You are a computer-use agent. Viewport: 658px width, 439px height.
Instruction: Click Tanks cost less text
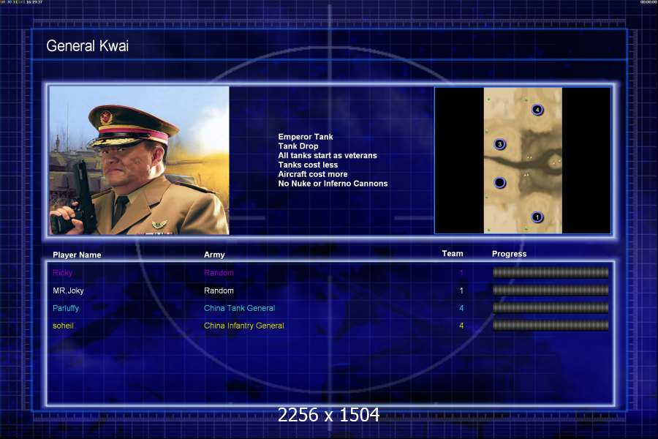coord(308,165)
